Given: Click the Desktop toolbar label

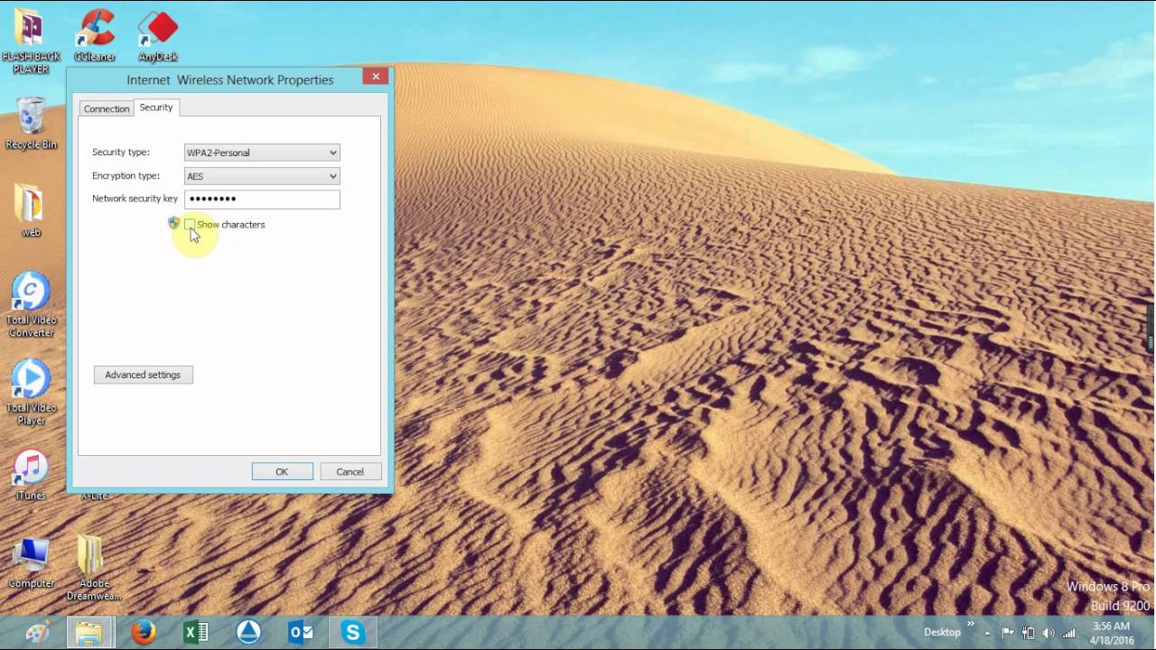Looking at the screenshot, I should click(942, 632).
